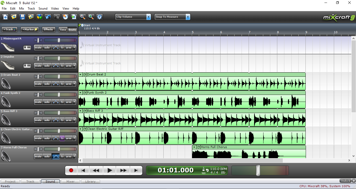Open Preferences with the gear icon
The height and width of the screenshot is (189, 356).
click(99, 17)
